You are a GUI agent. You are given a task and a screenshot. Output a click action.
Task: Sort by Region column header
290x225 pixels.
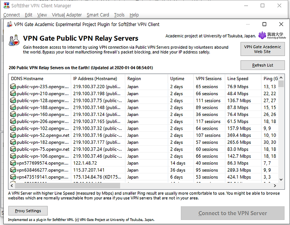click(146, 78)
